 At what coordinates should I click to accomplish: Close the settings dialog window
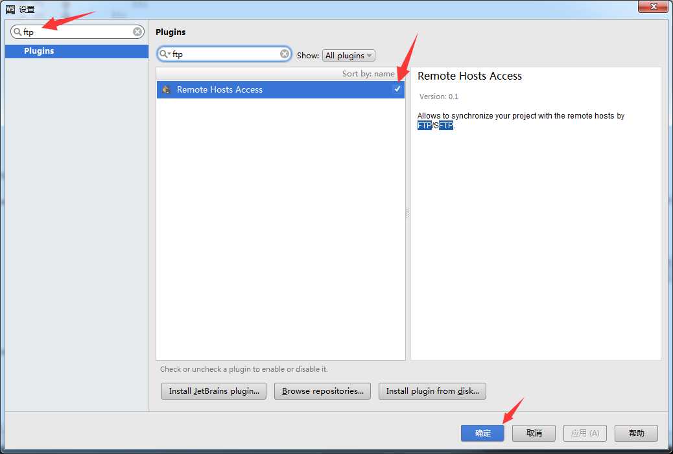pyautogui.click(x=653, y=6)
